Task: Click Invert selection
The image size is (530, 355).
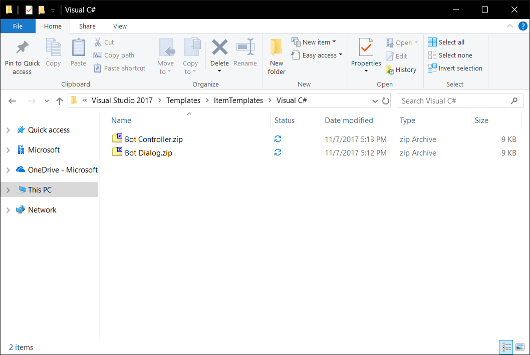Action: click(x=455, y=68)
